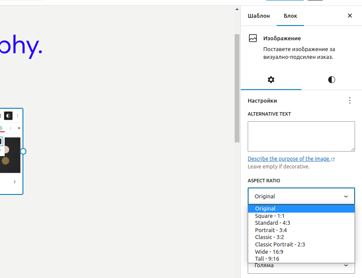Click the styles icon in the image preview
This screenshot has width=362, height=278.
click(8, 116)
